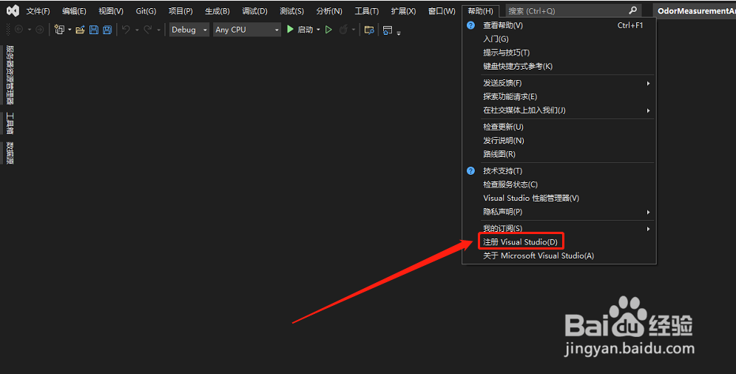Open the 文件(F) menu

pos(38,11)
